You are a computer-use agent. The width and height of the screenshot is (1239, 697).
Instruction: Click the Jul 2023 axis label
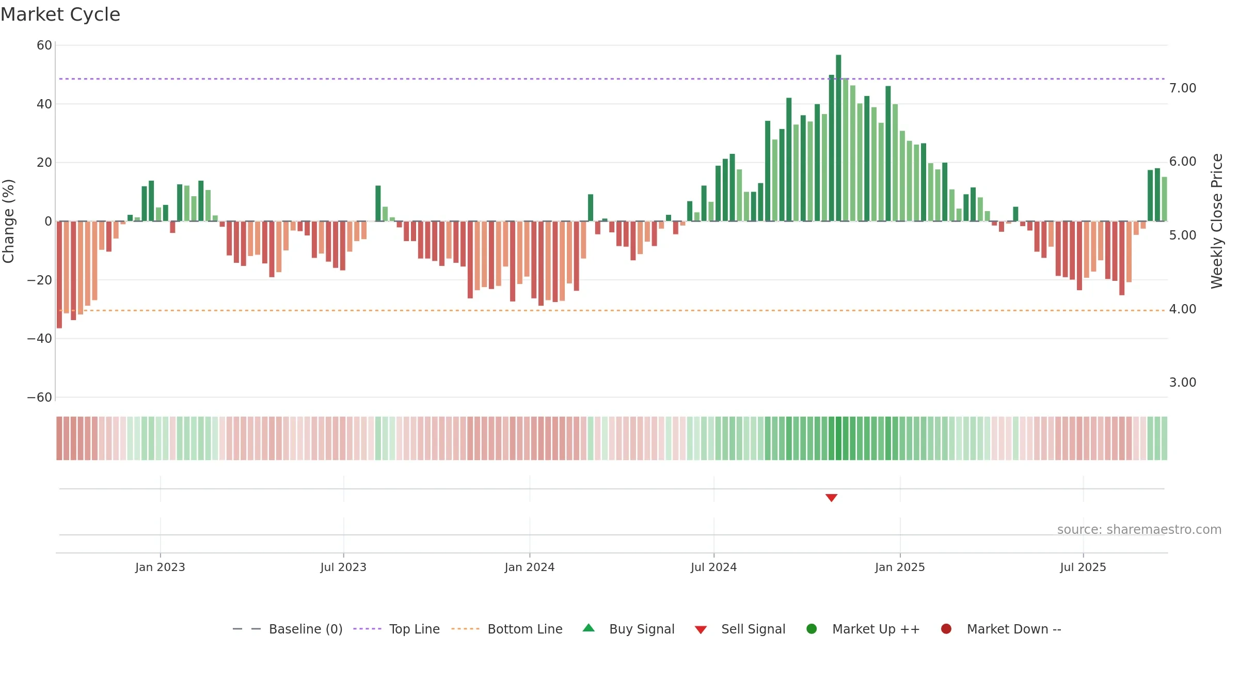pyautogui.click(x=343, y=567)
